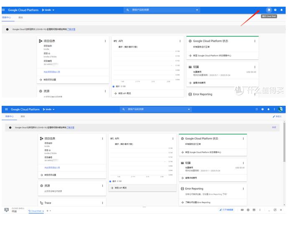Switch to 活动 tab in upper screenshot
This screenshot has width=289, height=225.
click(x=20, y=17)
